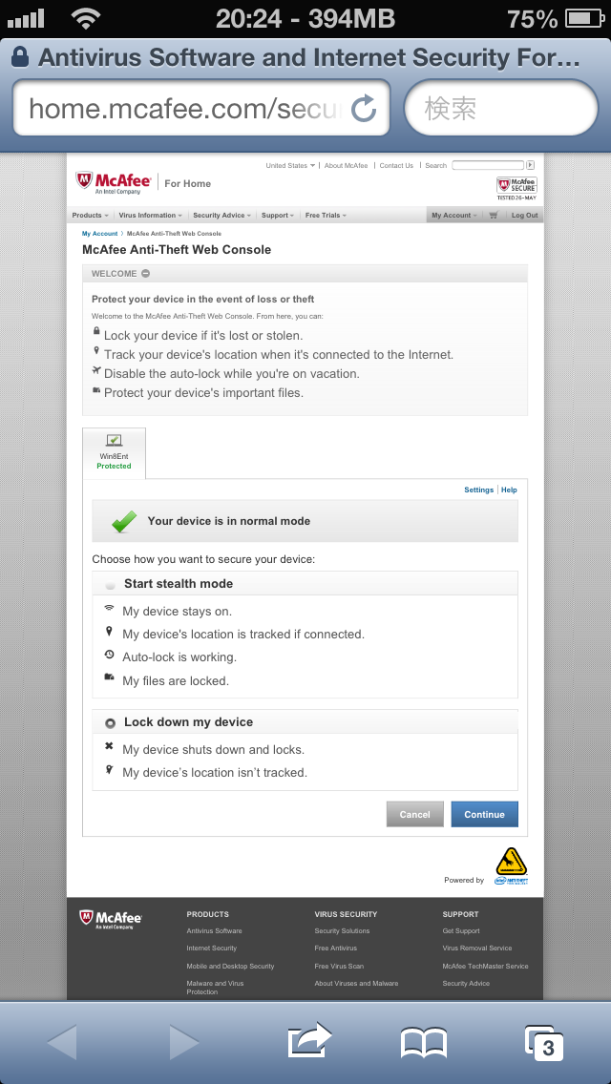Expand the My Account menu
This screenshot has height=1084, width=611.
453,216
